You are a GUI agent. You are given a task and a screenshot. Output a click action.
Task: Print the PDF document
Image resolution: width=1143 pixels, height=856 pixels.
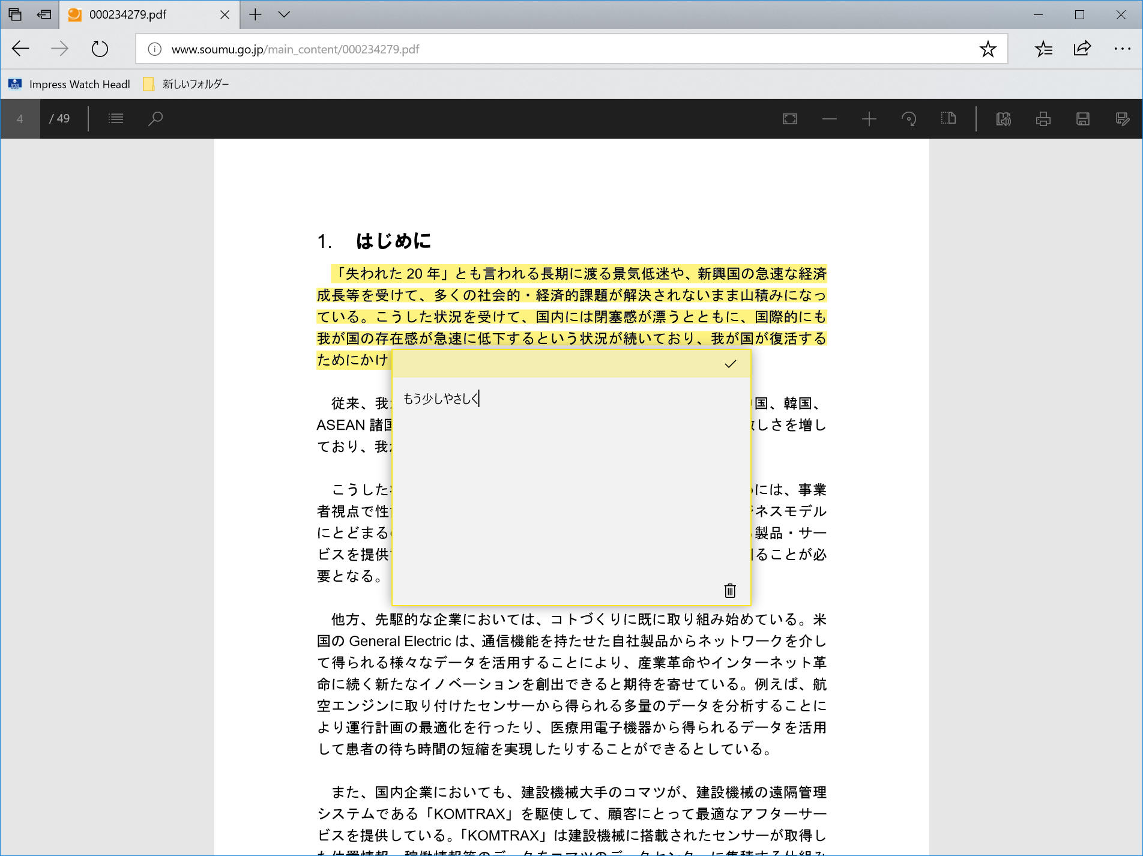click(1043, 118)
